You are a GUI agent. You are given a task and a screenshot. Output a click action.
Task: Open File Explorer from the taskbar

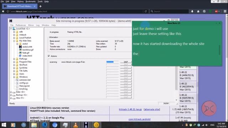(x=34, y=125)
